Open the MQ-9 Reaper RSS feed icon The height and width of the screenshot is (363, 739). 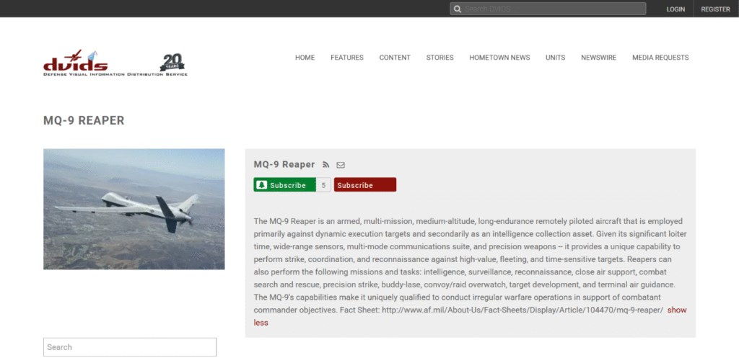tap(326, 165)
